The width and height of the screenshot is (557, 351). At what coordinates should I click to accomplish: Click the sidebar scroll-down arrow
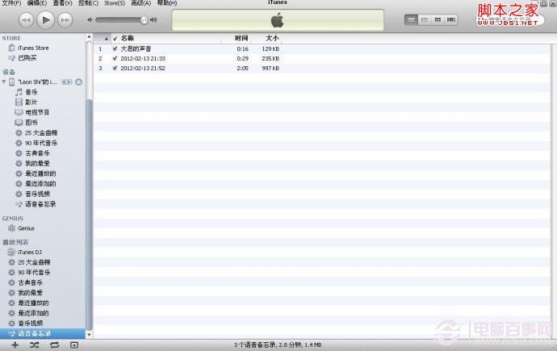(89, 335)
